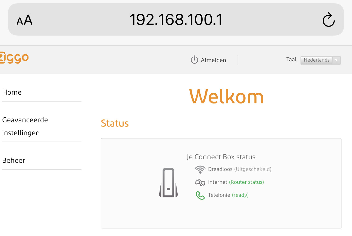The image size is (352, 236).
Task: Select the 192.168.100.1 address bar
Action: point(176,19)
